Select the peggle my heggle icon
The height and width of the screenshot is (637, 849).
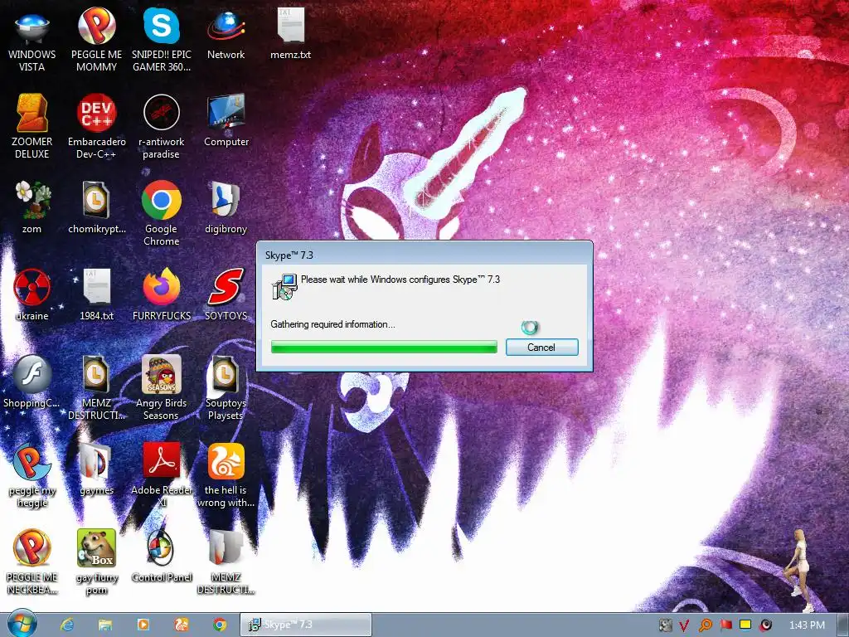pos(32,474)
